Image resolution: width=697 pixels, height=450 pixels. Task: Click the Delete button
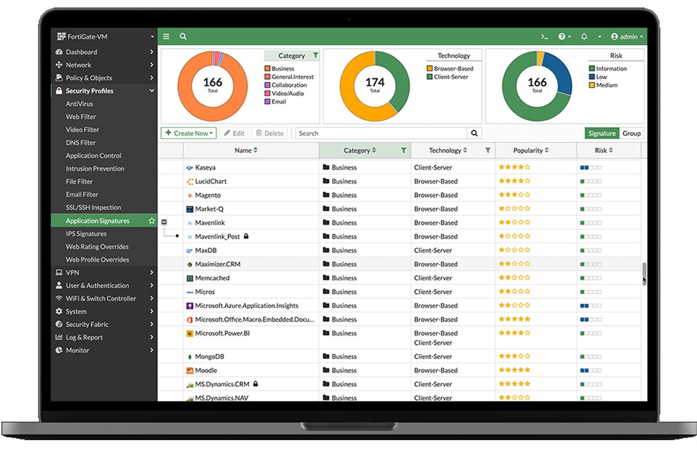point(270,133)
